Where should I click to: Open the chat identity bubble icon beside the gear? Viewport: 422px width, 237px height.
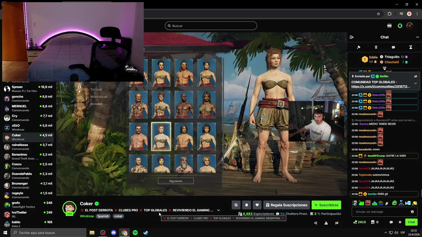(x=391, y=222)
